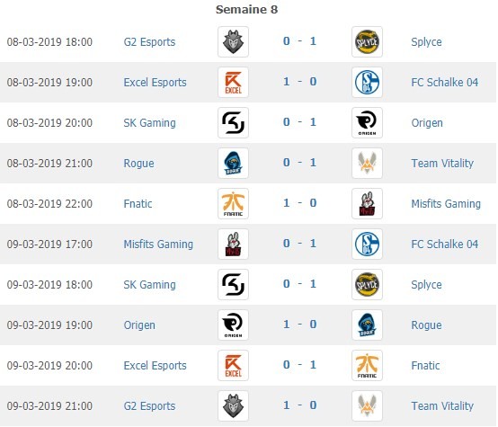
Task: Open G2 Esports link in 09-03 21:00 match
Action: pos(149,405)
